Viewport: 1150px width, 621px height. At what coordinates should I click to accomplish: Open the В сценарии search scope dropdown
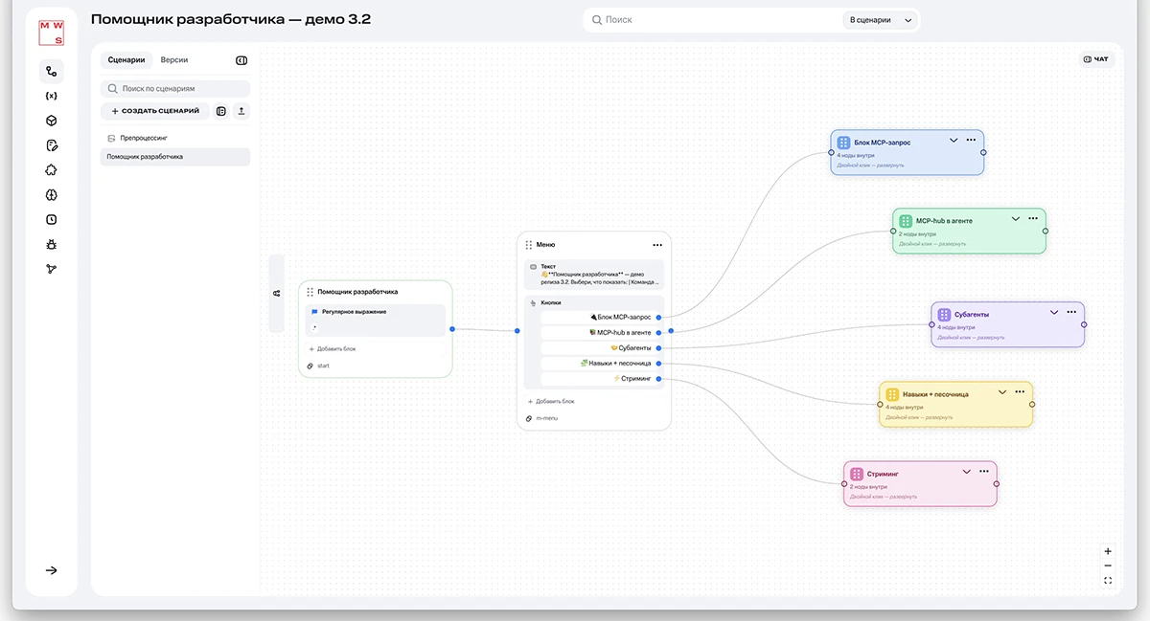tap(880, 20)
